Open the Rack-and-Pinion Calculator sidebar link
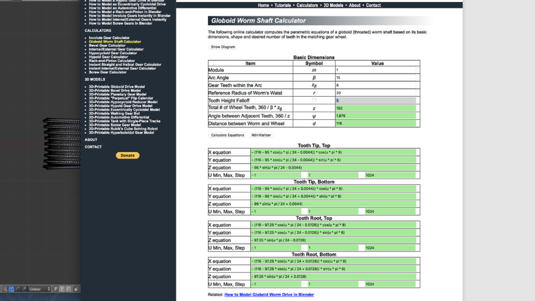This screenshot has height=301, width=535. point(112,61)
